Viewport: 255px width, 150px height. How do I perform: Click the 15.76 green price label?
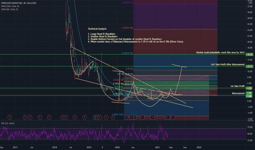click(250, 55)
